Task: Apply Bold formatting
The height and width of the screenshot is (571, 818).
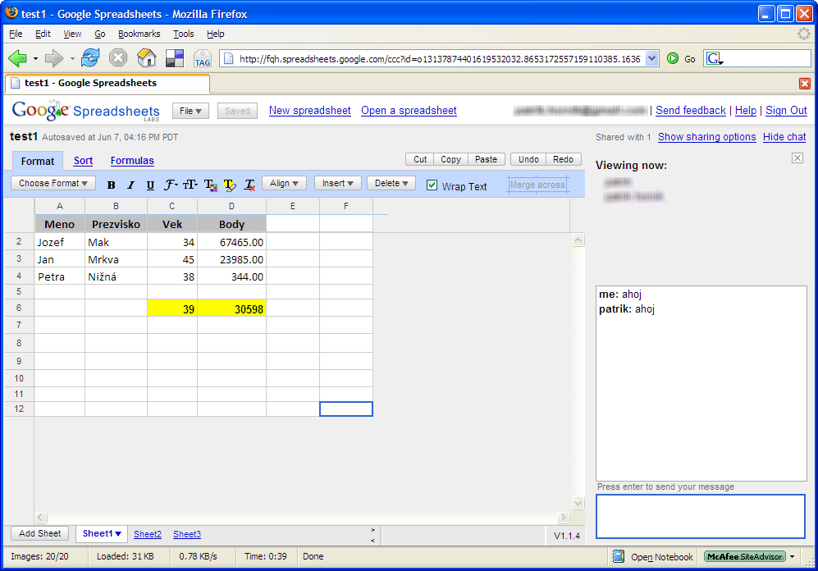Action: tap(111, 185)
